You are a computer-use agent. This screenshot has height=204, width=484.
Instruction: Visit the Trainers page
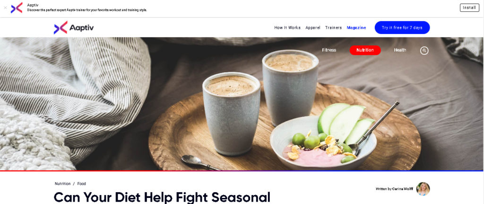pos(333,28)
